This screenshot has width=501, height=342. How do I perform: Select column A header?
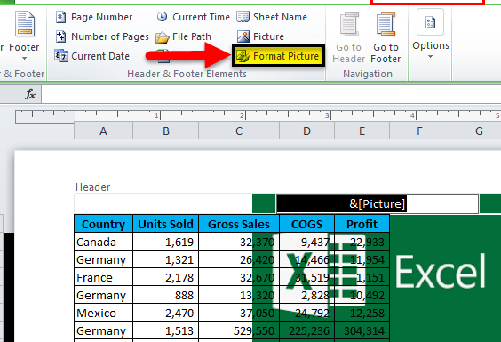[x=103, y=131]
